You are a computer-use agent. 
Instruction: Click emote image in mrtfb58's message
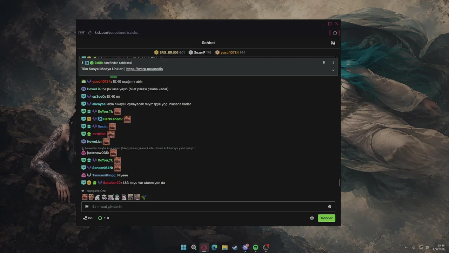click(111, 134)
